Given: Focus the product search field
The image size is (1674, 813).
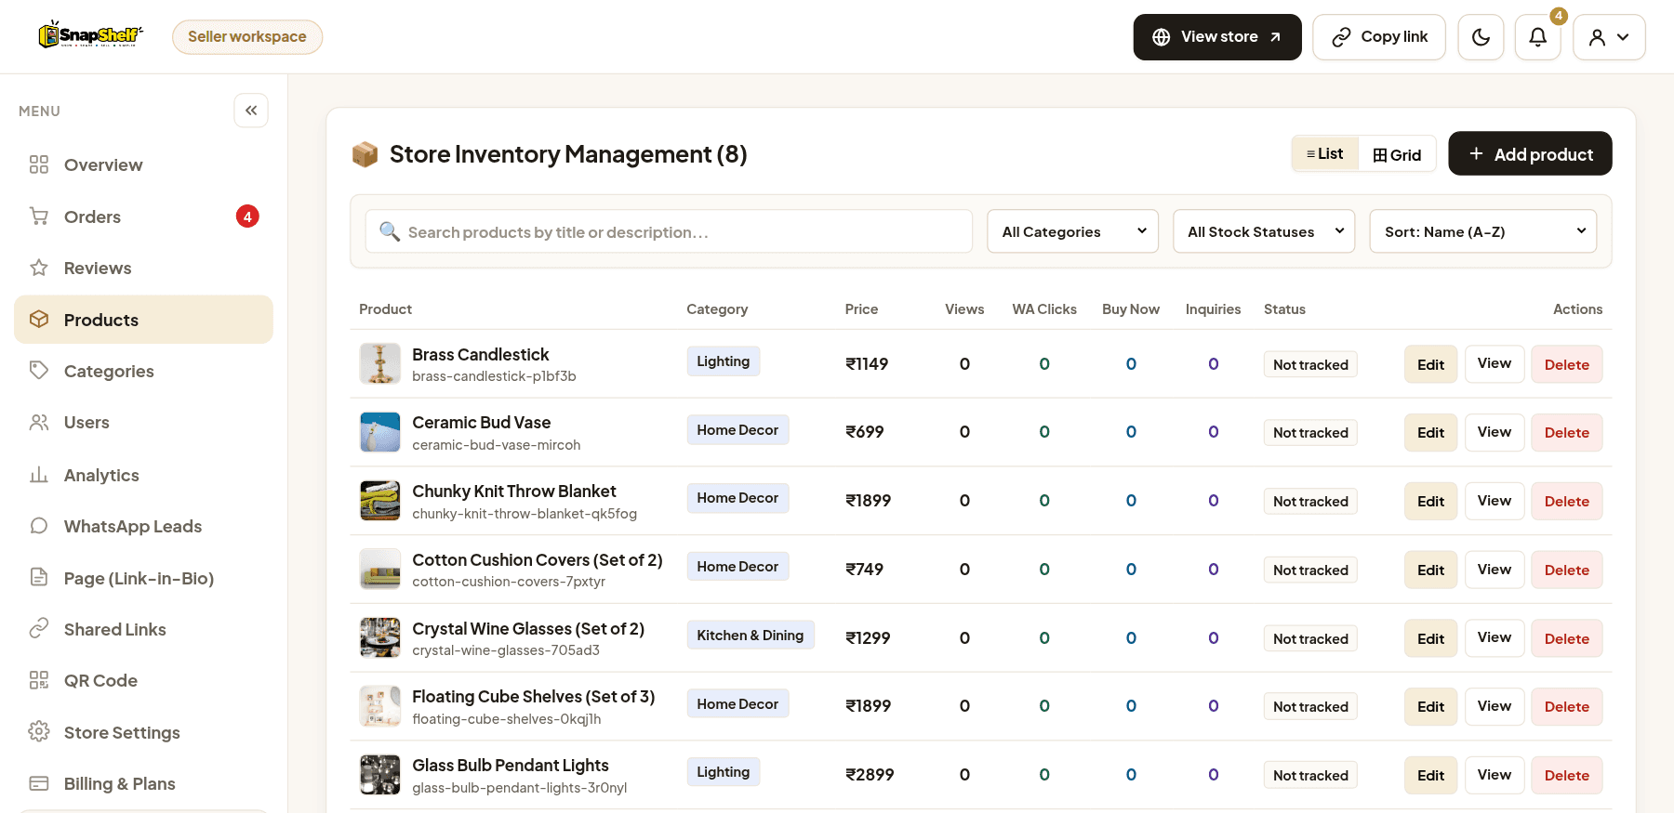Looking at the screenshot, I should [669, 231].
